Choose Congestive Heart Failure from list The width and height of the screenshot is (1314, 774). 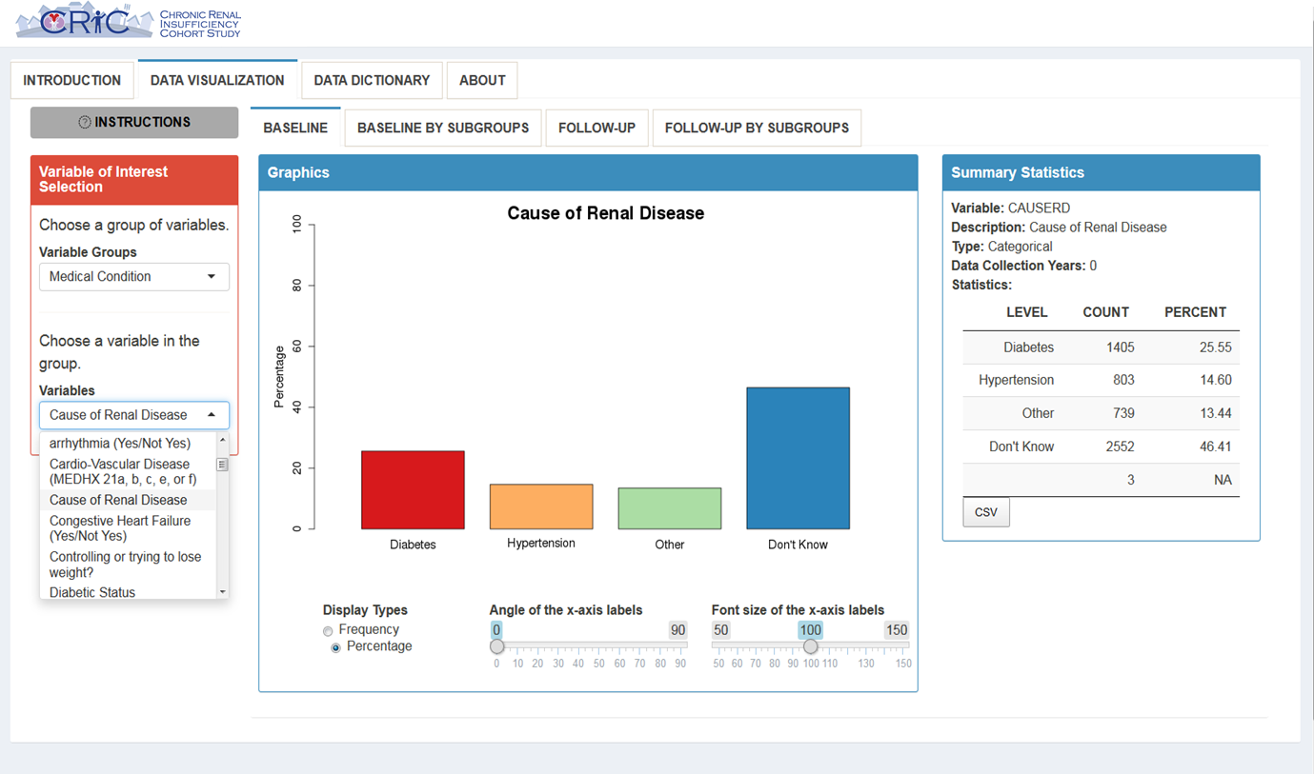coord(120,528)
